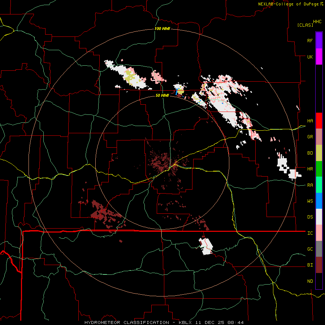The height and width of the screenshot is (325, 325).
Task: Click the 50 NMI range ring label
Action: 162,95
